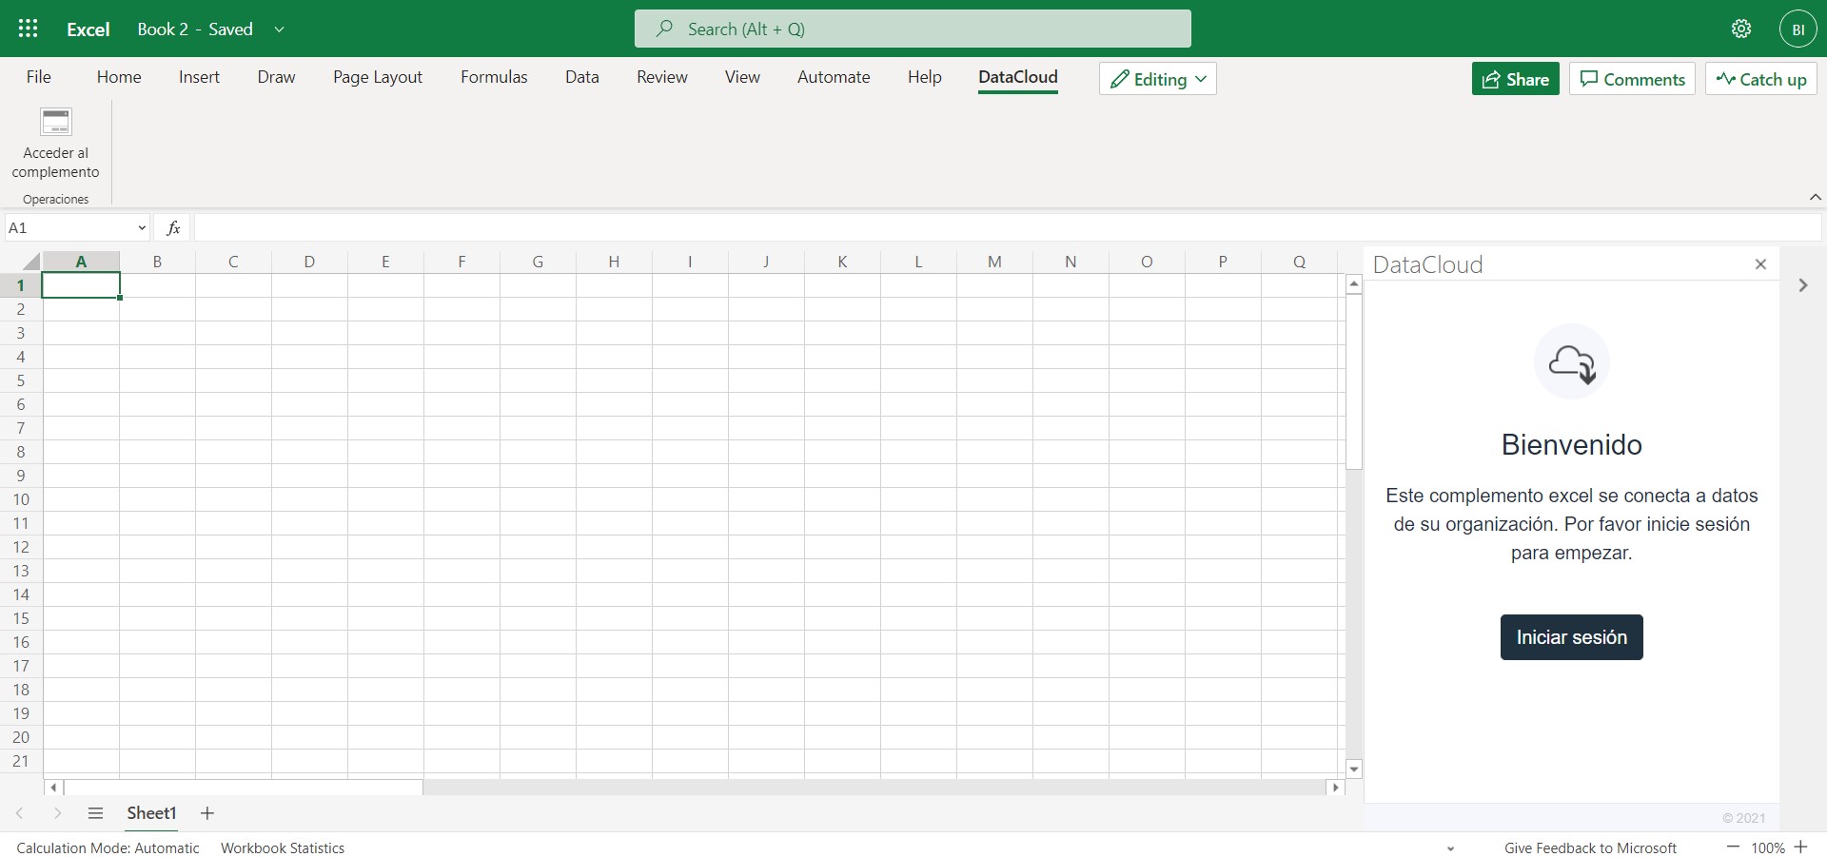Click the fx insert function icon
Image resolution: width=1827 pixels, height=857 pixels.
173,227
